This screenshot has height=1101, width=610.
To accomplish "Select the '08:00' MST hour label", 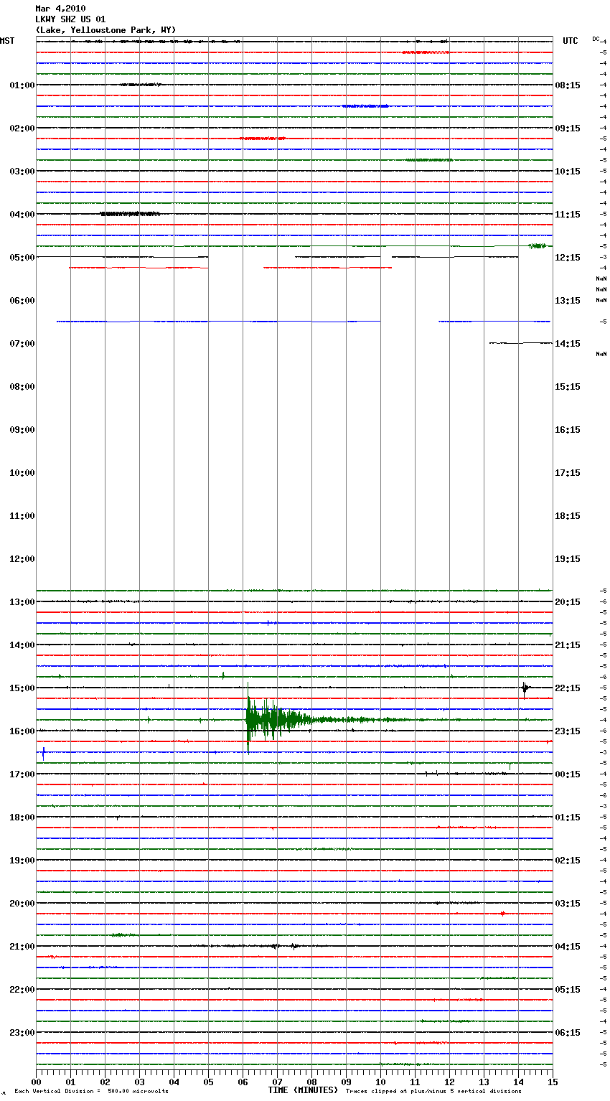I will (22, 387).
